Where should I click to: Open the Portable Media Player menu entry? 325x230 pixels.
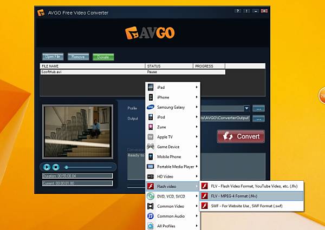click(x=173, y=167)
